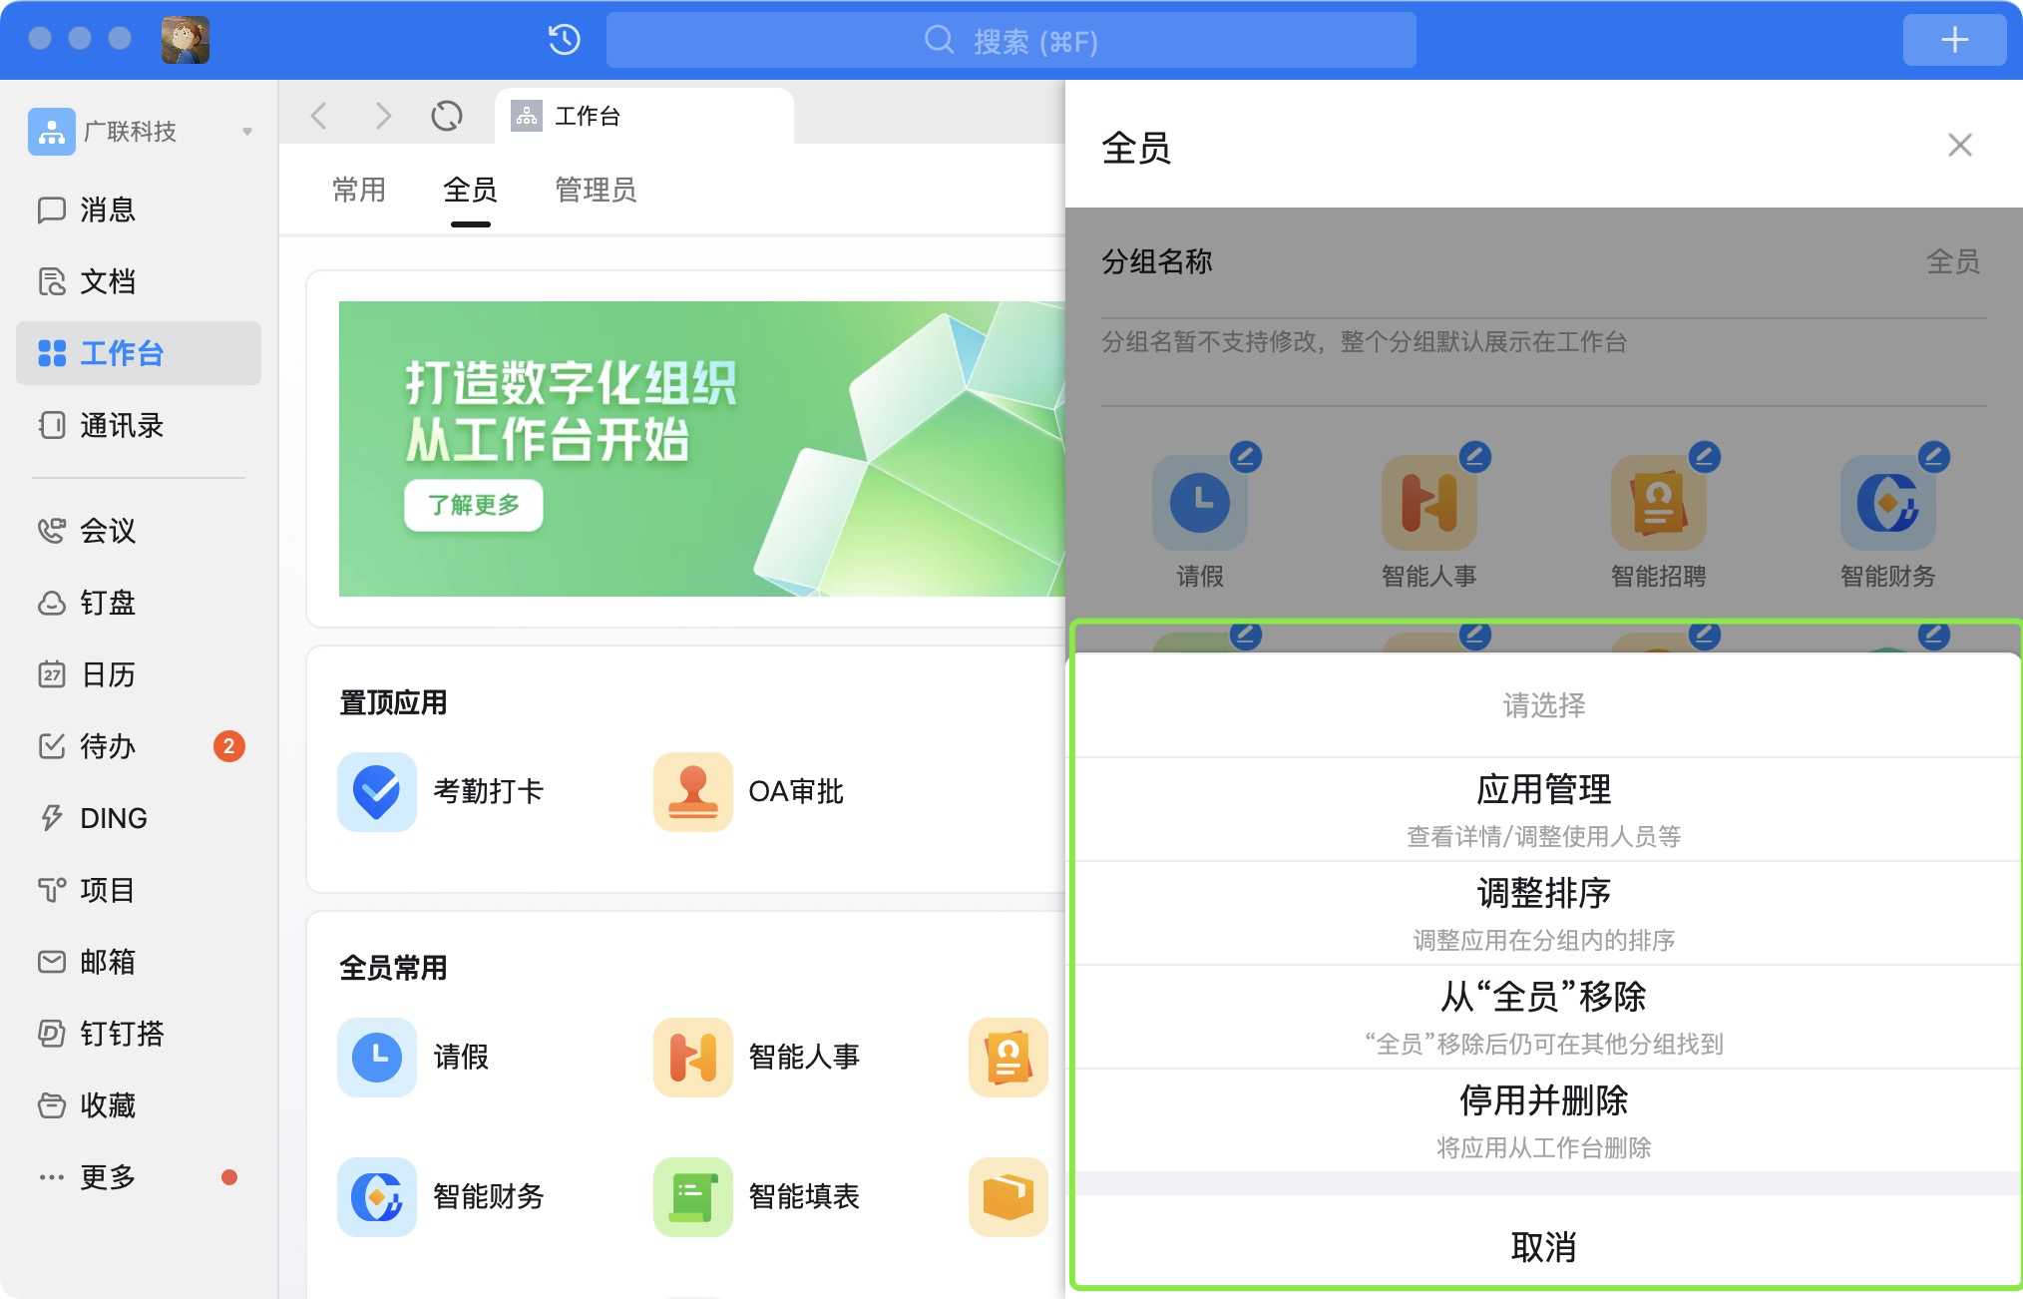Open 通讯录 in the sidebar
Viewport: 2023px width, 1299px height.
139,426
